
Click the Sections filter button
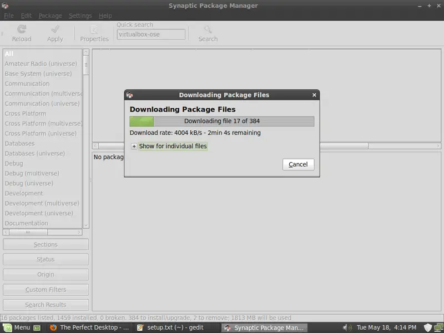click(x=46, y=244)
